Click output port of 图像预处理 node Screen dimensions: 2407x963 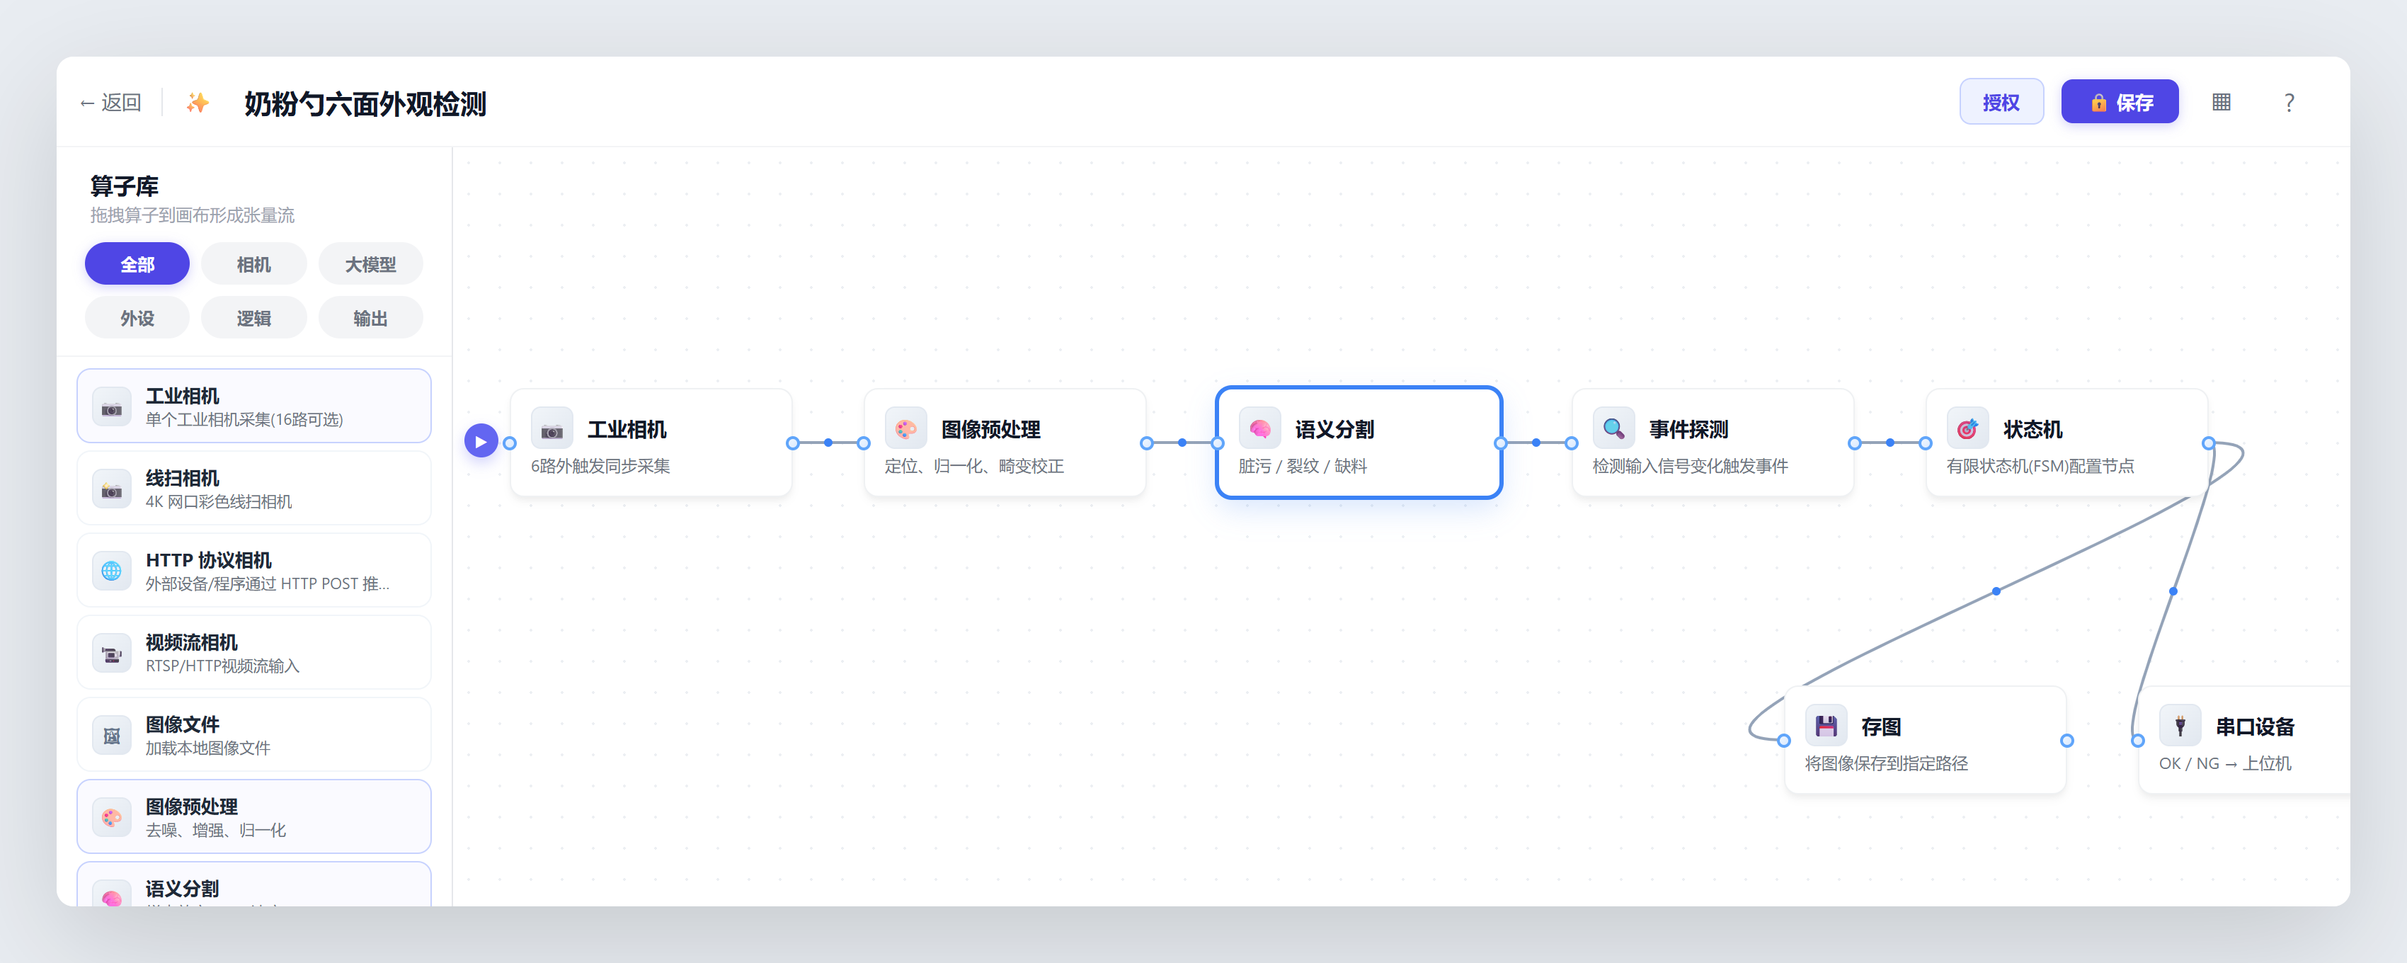[1146, 443]
